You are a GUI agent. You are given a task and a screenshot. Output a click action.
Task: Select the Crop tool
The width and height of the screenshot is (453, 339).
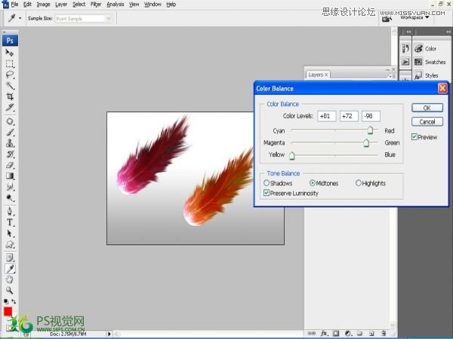pyautogui.click(x=10, y=97)
